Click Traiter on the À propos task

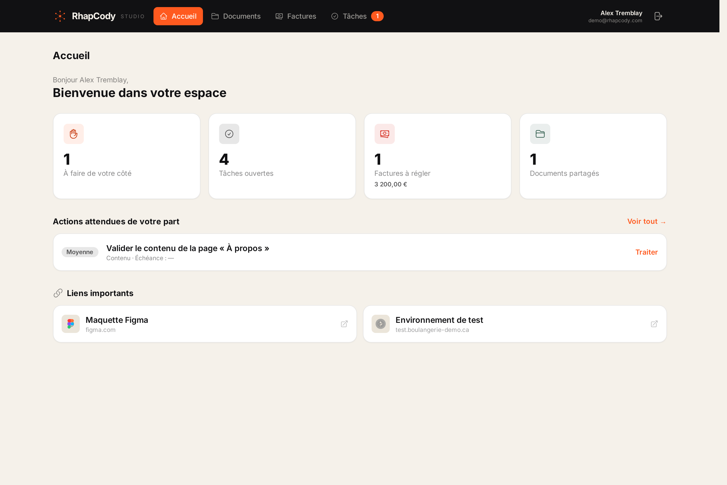646,252
